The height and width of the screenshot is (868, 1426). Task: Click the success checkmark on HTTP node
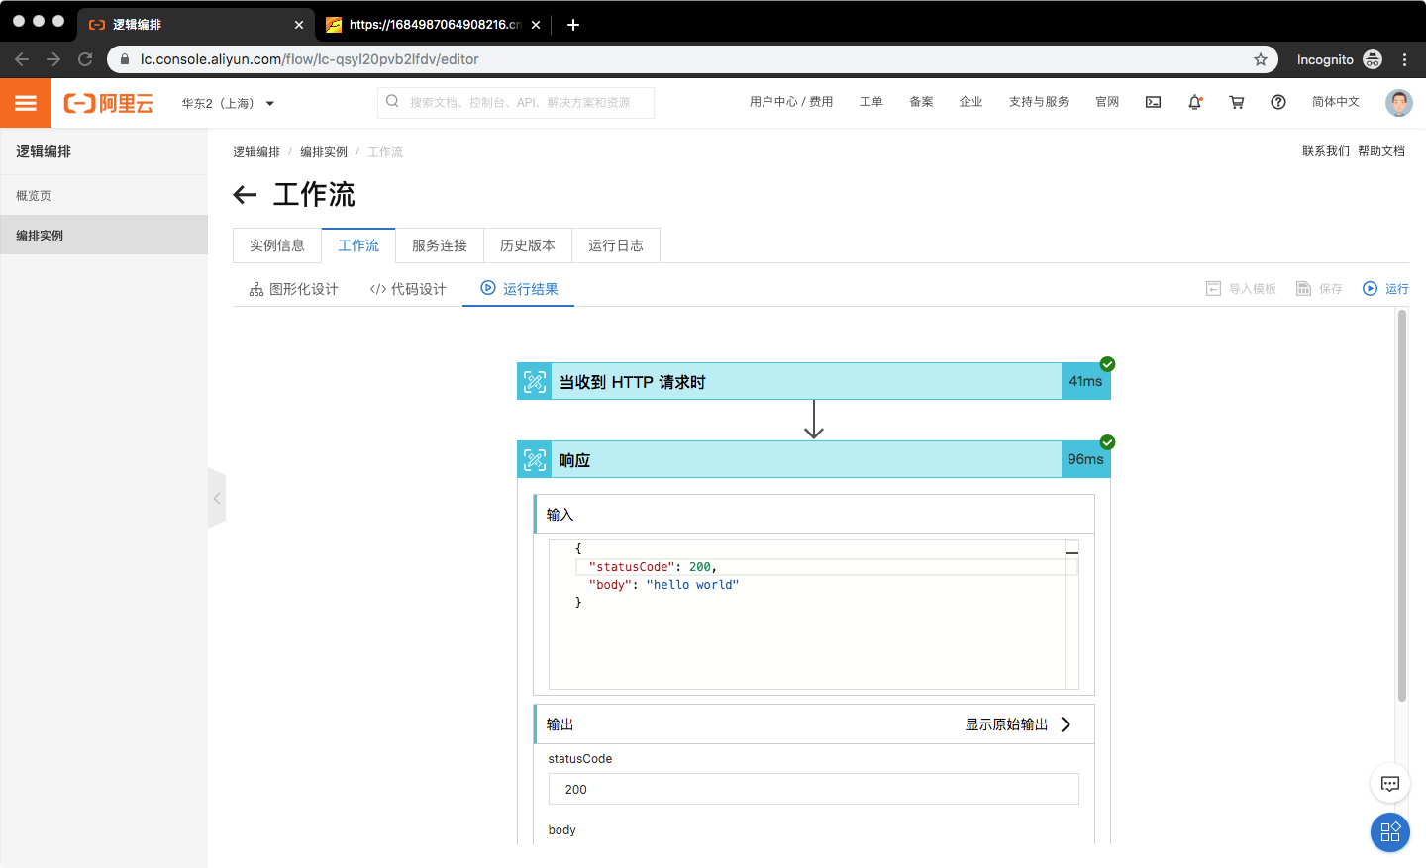[x=1108, y=364]
